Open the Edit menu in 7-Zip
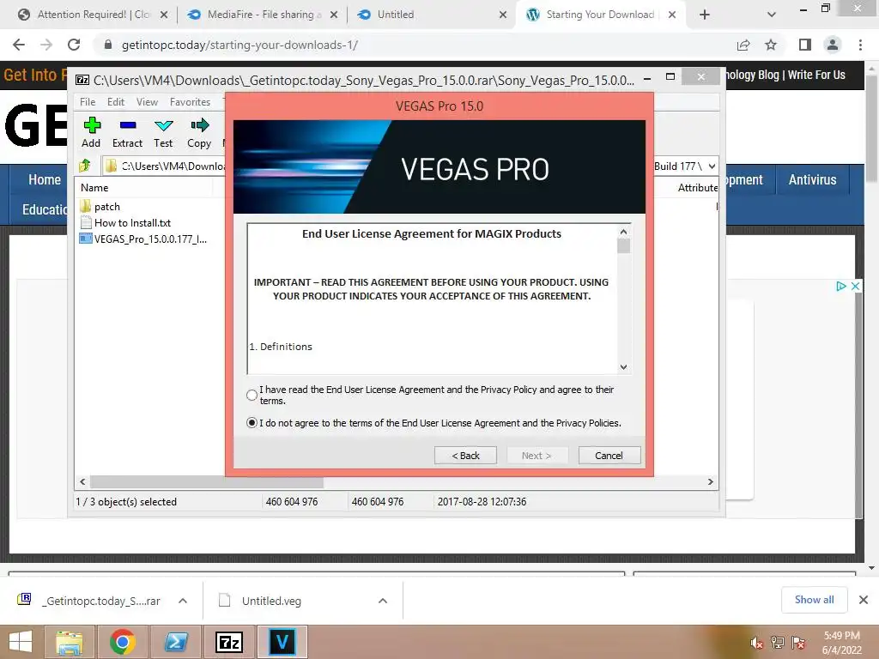Viewport: 879px width, 659px height. click(x=116, y=102)
